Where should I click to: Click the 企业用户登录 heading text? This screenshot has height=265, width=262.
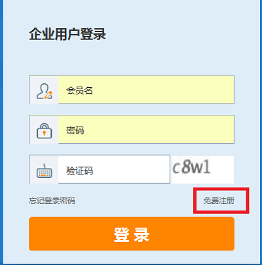tap(67, 34)
